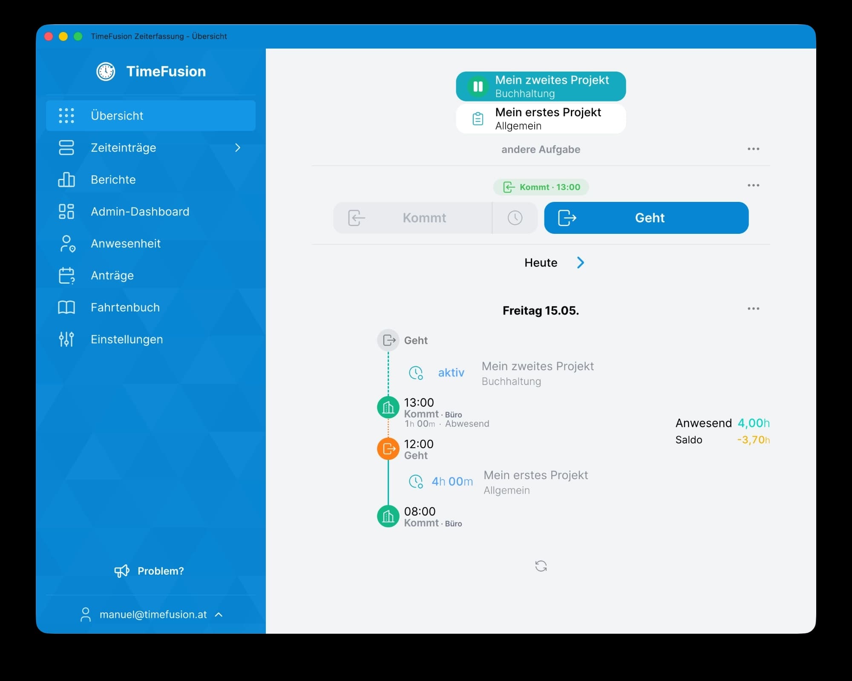Click the Übersicht dots grid icon

point(66,115)
